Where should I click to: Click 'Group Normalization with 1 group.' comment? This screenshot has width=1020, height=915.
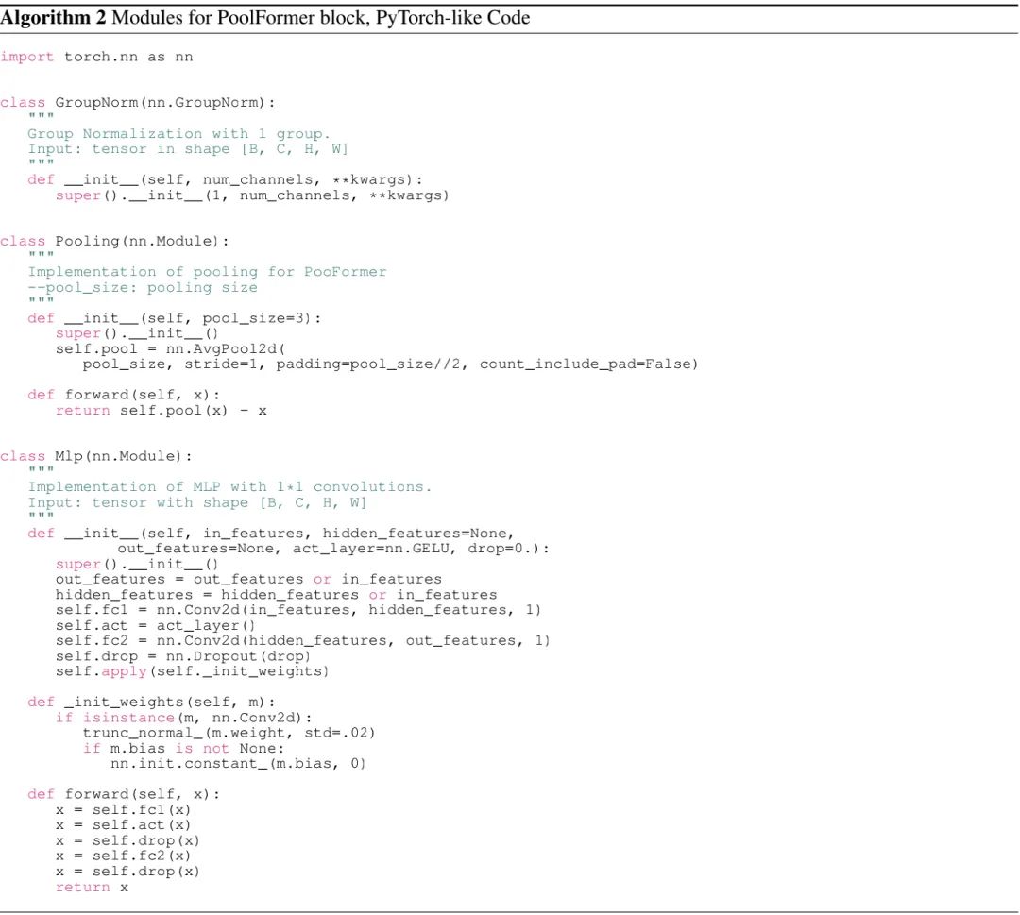point(178,134)
